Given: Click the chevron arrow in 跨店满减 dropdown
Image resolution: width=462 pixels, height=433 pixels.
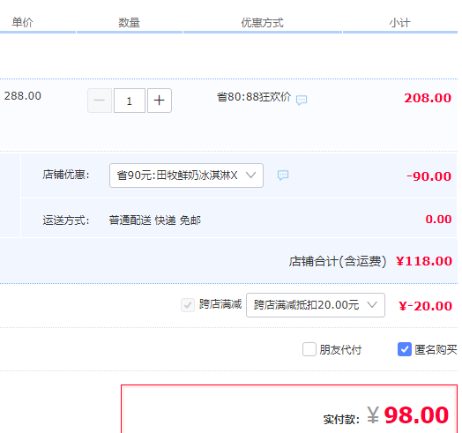Looking at the screenshot, I should 372,305.
